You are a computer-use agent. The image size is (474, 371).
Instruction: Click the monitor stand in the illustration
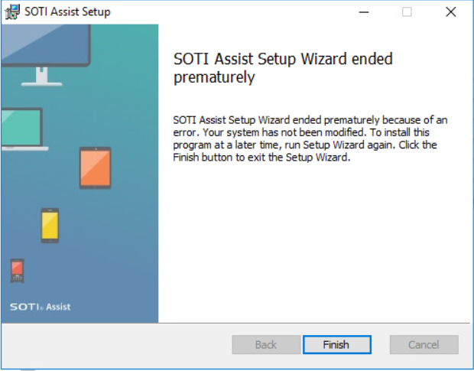coord(42,76)
